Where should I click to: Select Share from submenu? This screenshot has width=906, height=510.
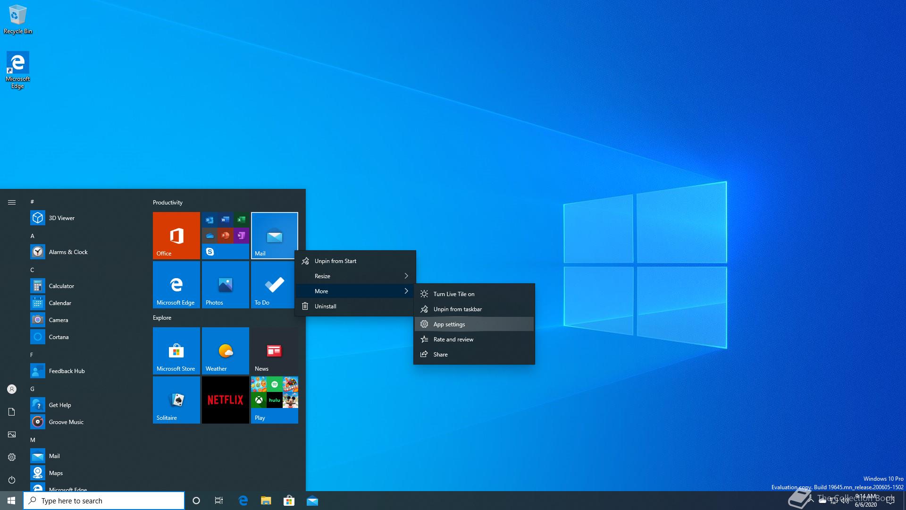click(474, 354)
